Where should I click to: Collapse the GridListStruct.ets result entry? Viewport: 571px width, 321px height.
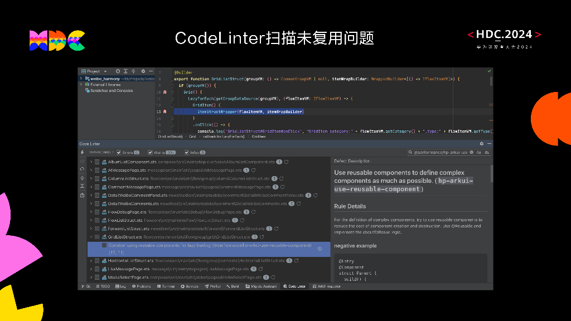[x=91, y=236]
